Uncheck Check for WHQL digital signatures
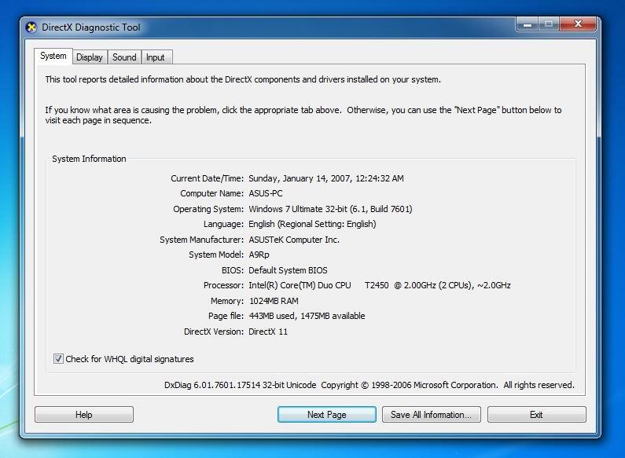 [x=58, y=359]
